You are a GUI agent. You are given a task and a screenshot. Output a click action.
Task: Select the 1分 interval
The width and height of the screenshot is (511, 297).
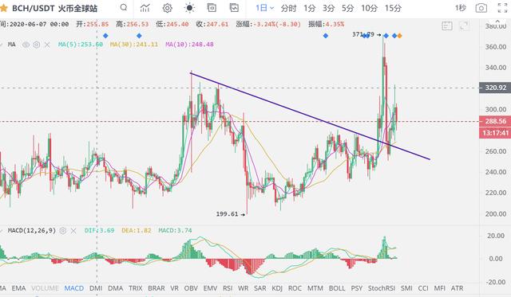310,8
